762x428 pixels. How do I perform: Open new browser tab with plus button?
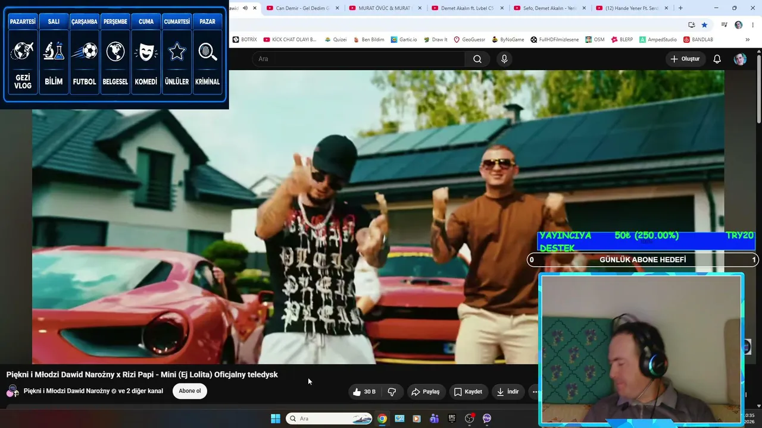click(x=680, y=8)
